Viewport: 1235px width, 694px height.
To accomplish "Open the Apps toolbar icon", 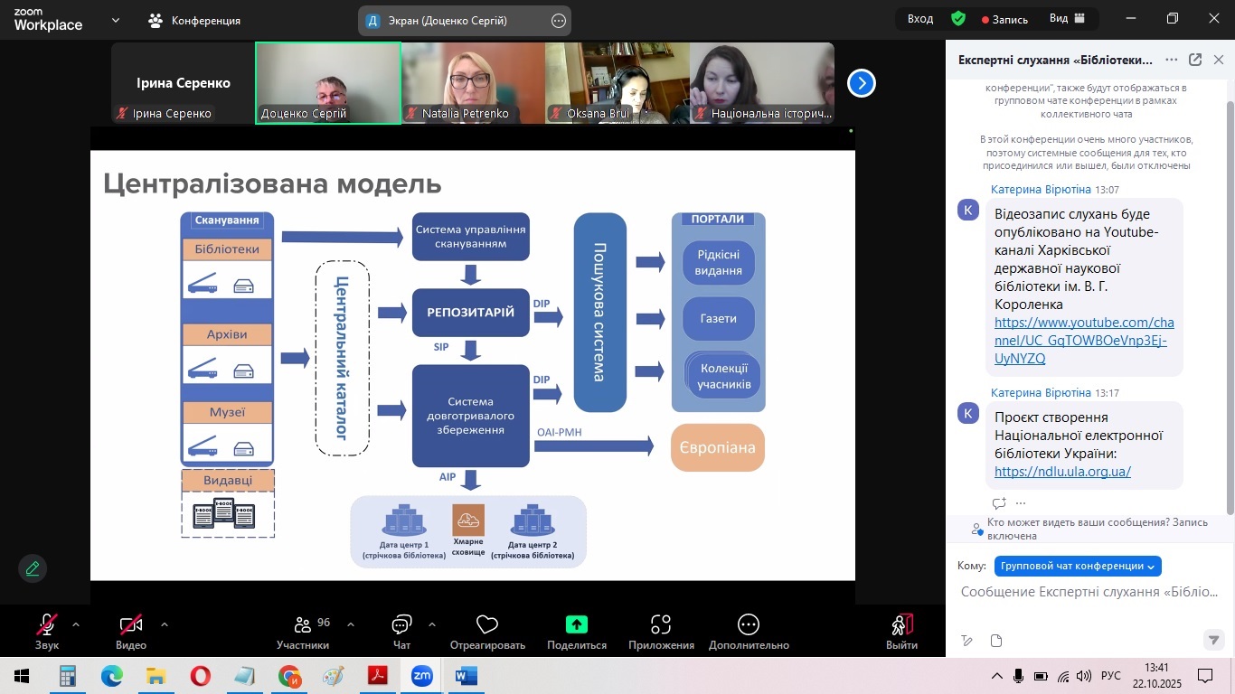I will 661,624.
